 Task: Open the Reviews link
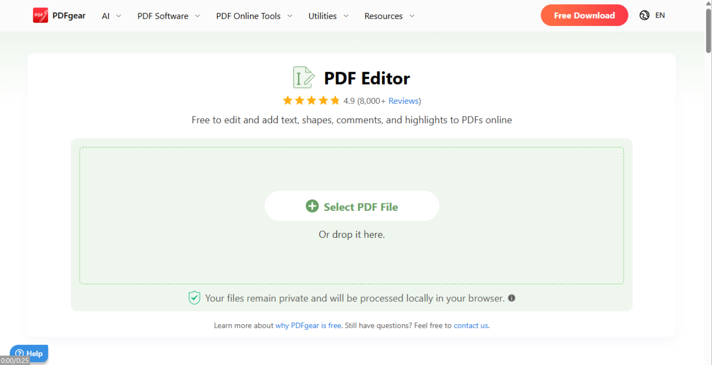coord(403,101)
